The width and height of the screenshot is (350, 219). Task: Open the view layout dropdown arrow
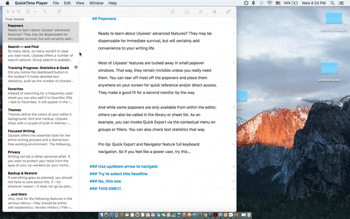point(35,12)
